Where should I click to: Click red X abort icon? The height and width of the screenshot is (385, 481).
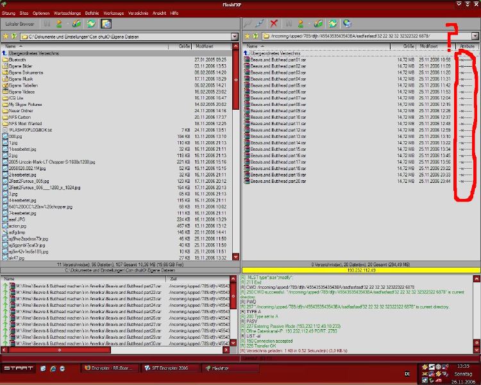(274, 23)
